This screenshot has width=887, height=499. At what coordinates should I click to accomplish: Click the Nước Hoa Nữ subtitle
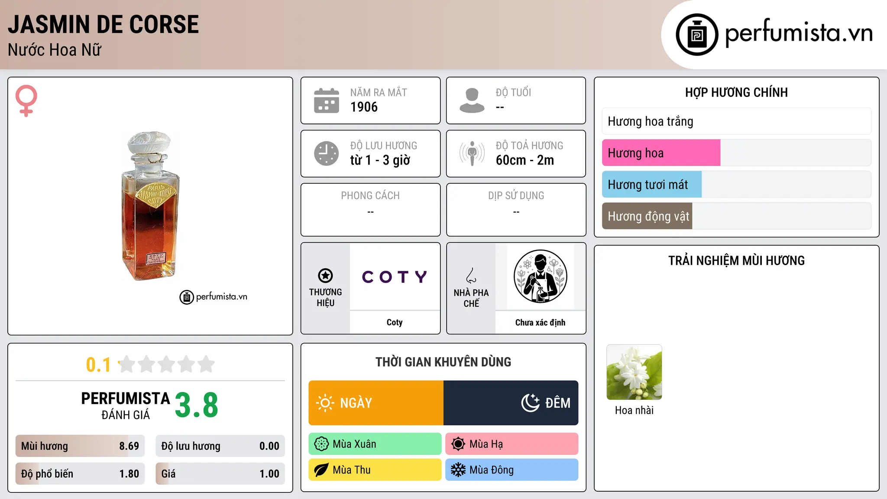point(55,50)
